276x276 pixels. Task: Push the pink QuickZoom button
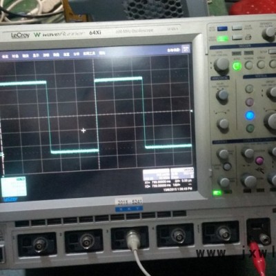click(x=259, y=160)
